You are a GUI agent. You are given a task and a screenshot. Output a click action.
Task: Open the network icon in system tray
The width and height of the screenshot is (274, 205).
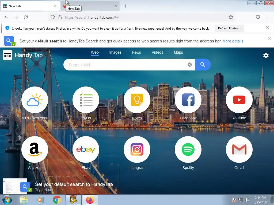point(241,200)
